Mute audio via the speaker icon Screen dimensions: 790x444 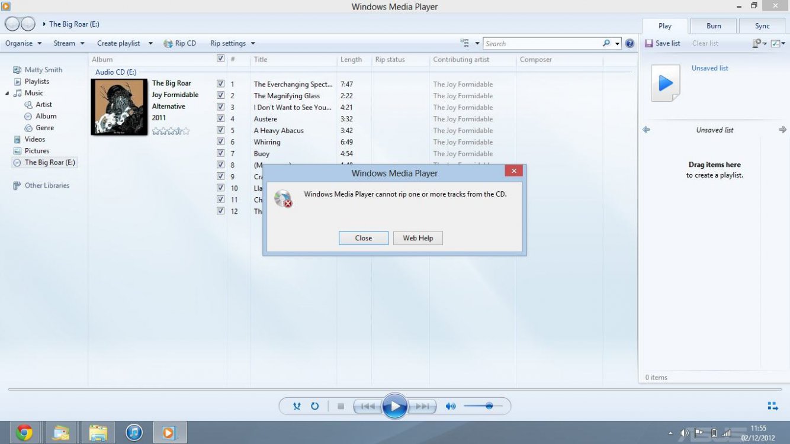[x=450, y=406]
